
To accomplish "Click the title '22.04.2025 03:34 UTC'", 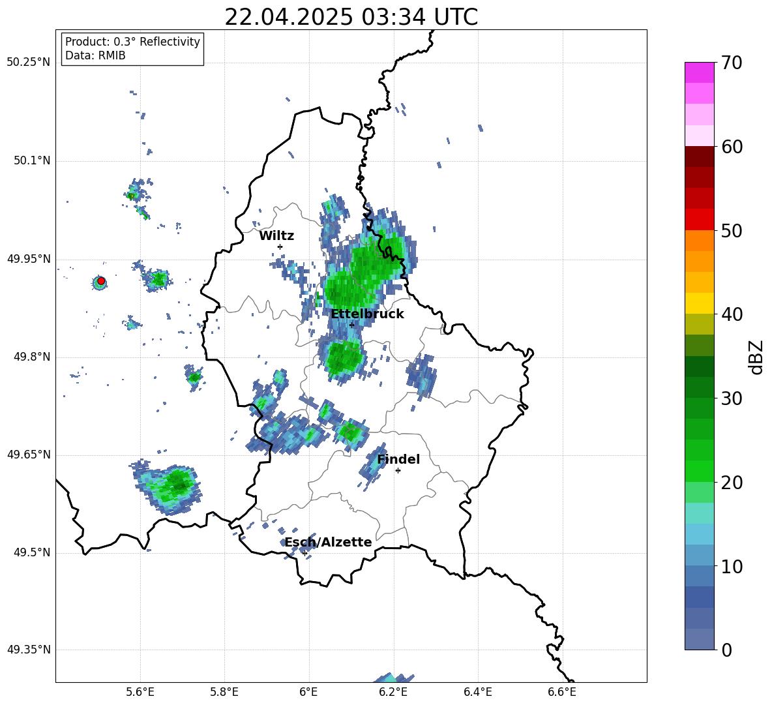I will pyautogui.click(x=351, y=17).
